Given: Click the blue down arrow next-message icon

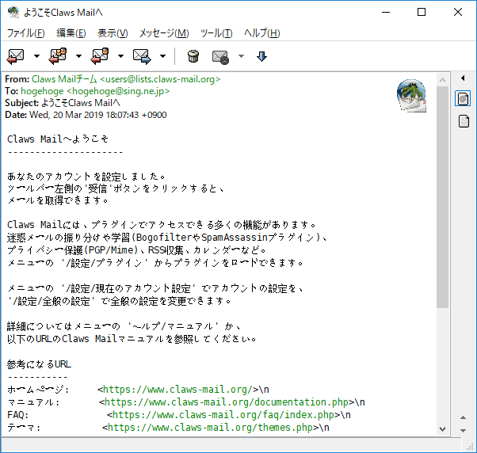Looking at the screenshot, I should [x=262, y=56].
